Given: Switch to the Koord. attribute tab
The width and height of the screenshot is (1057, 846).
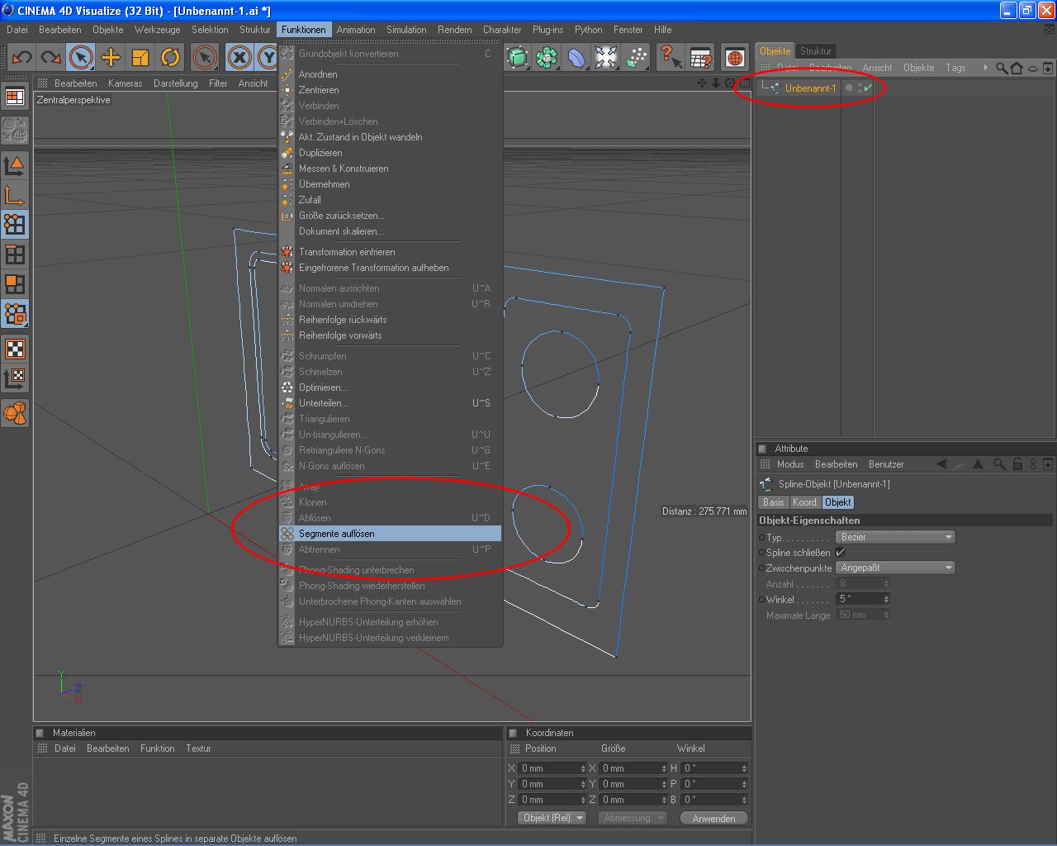Looking at the screenshot, I should 805,502.
